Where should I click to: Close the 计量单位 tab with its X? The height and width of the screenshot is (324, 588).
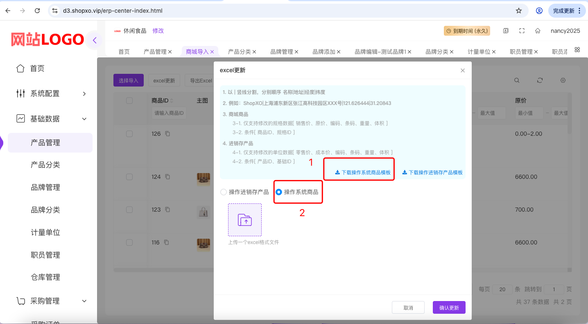click(x=494, y=52)
